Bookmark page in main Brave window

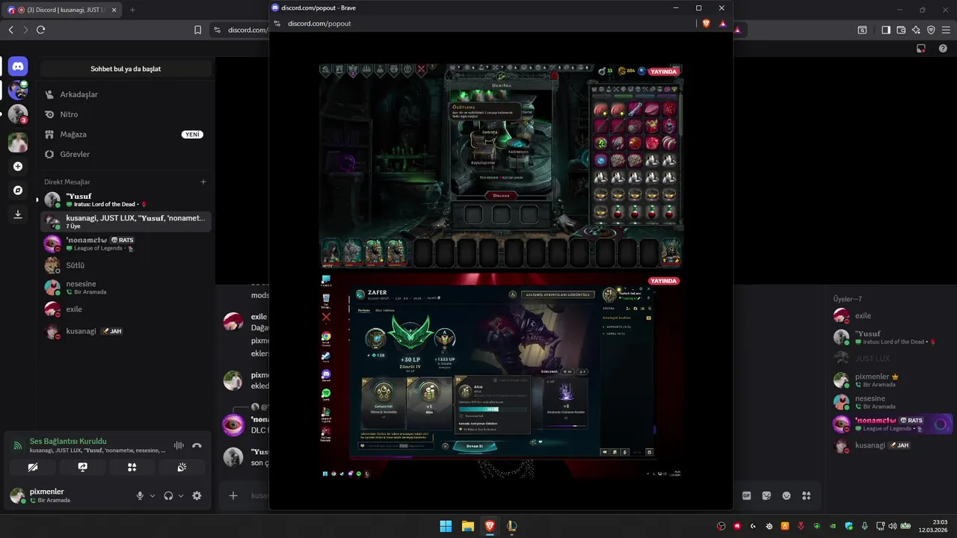tap(197, 30)
